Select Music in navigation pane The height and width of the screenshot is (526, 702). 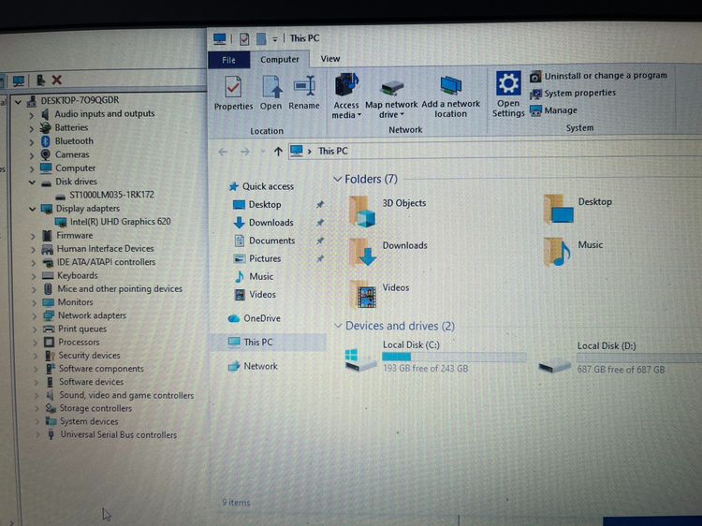[254, 277]
